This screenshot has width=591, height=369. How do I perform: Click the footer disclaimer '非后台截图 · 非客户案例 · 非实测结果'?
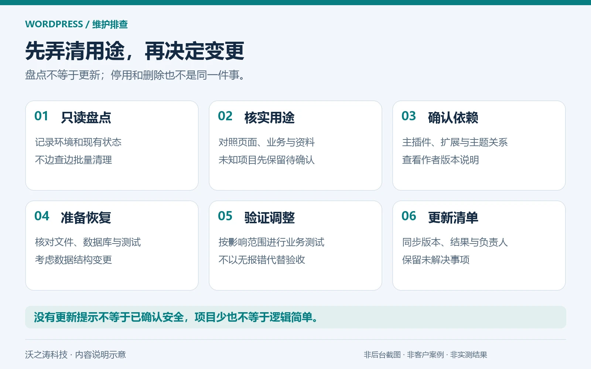pos(426,355)
